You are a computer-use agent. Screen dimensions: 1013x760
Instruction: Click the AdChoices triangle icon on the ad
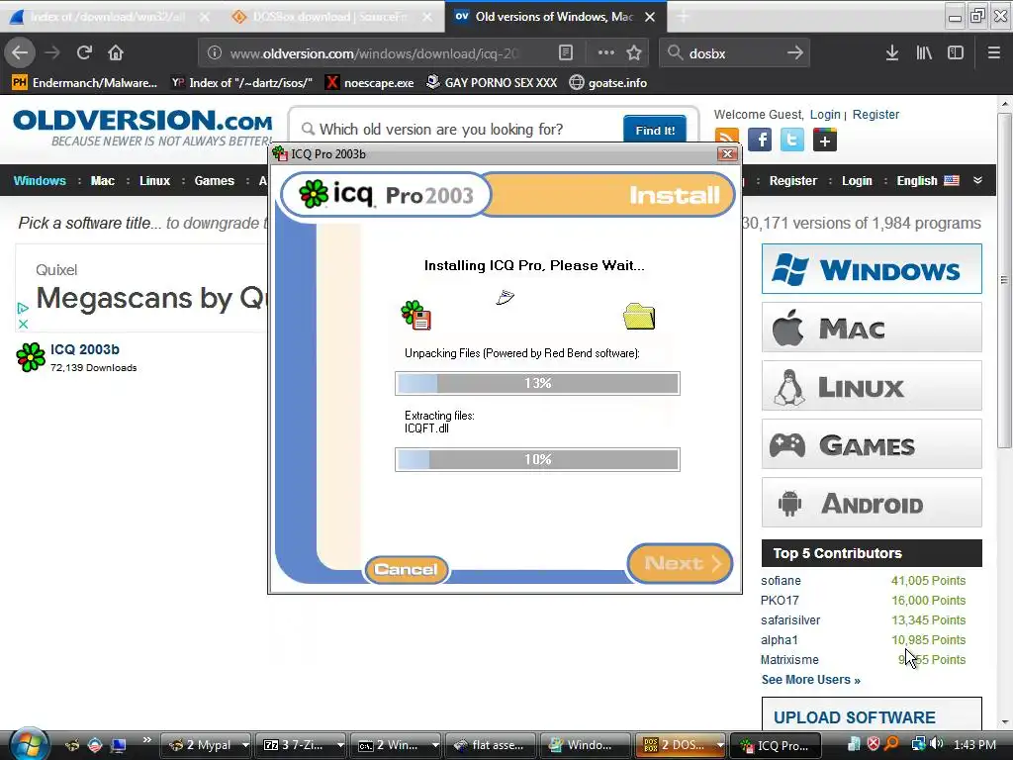point(23,309)
